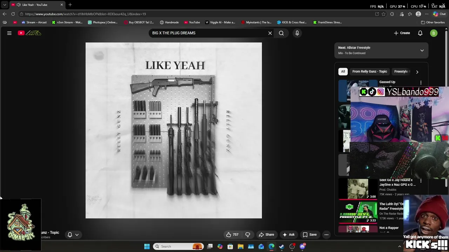Open Steam from the taskbar
449x252 pixels.
click(282, 246)
